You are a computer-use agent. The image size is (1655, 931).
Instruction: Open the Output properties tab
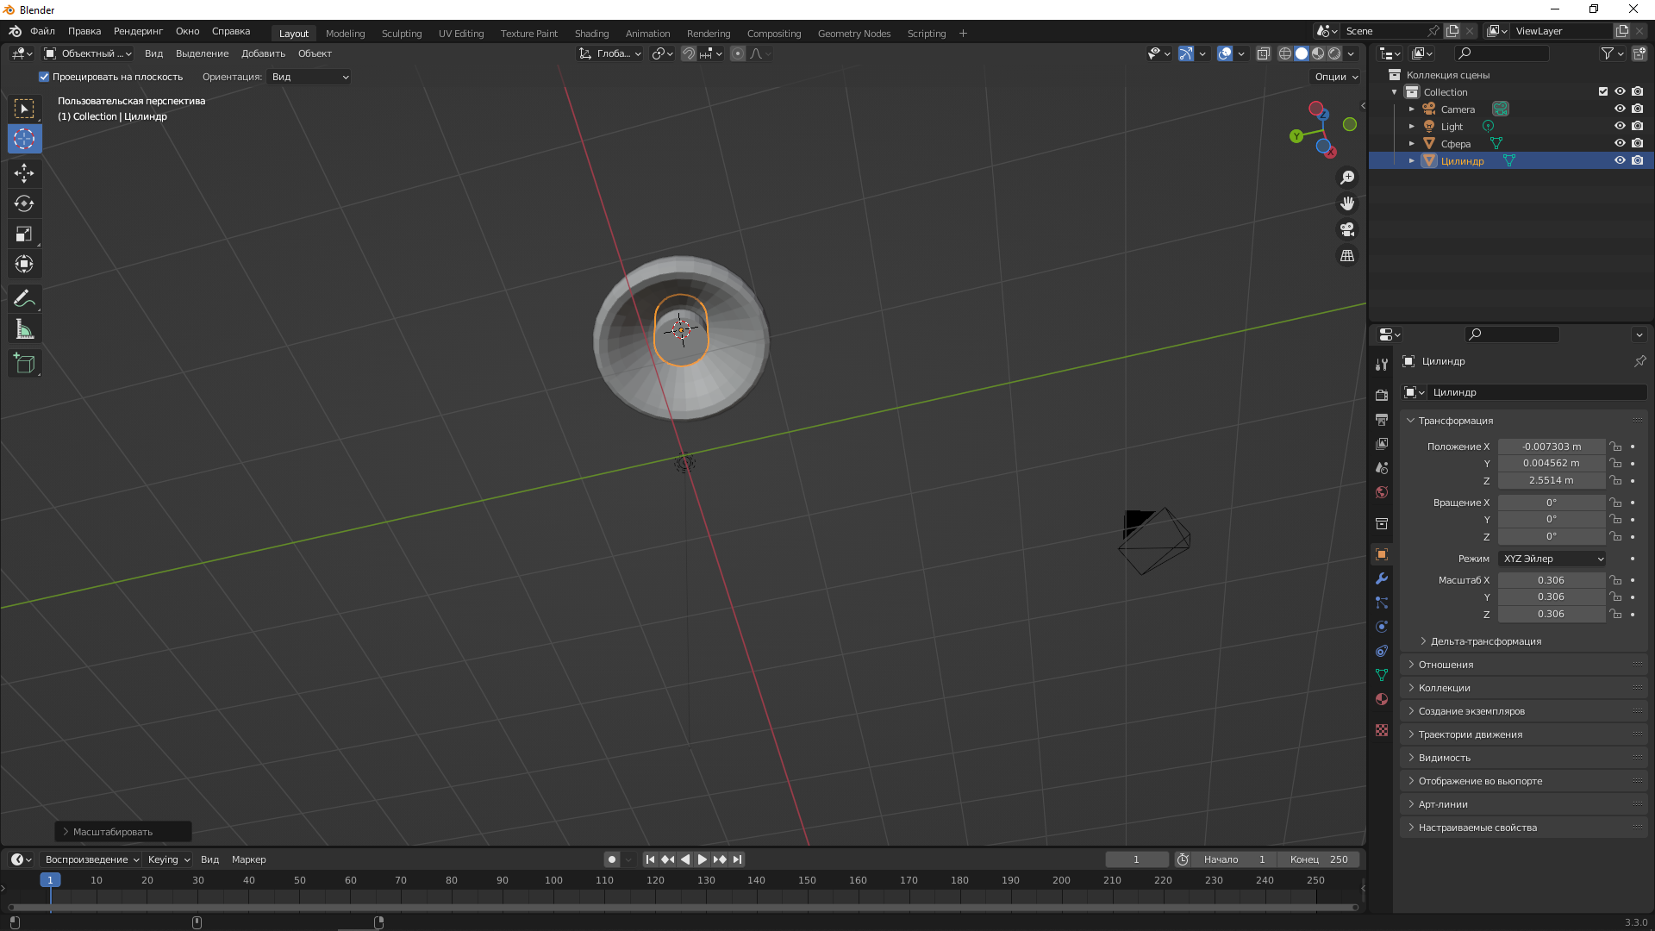[1382, 419]
